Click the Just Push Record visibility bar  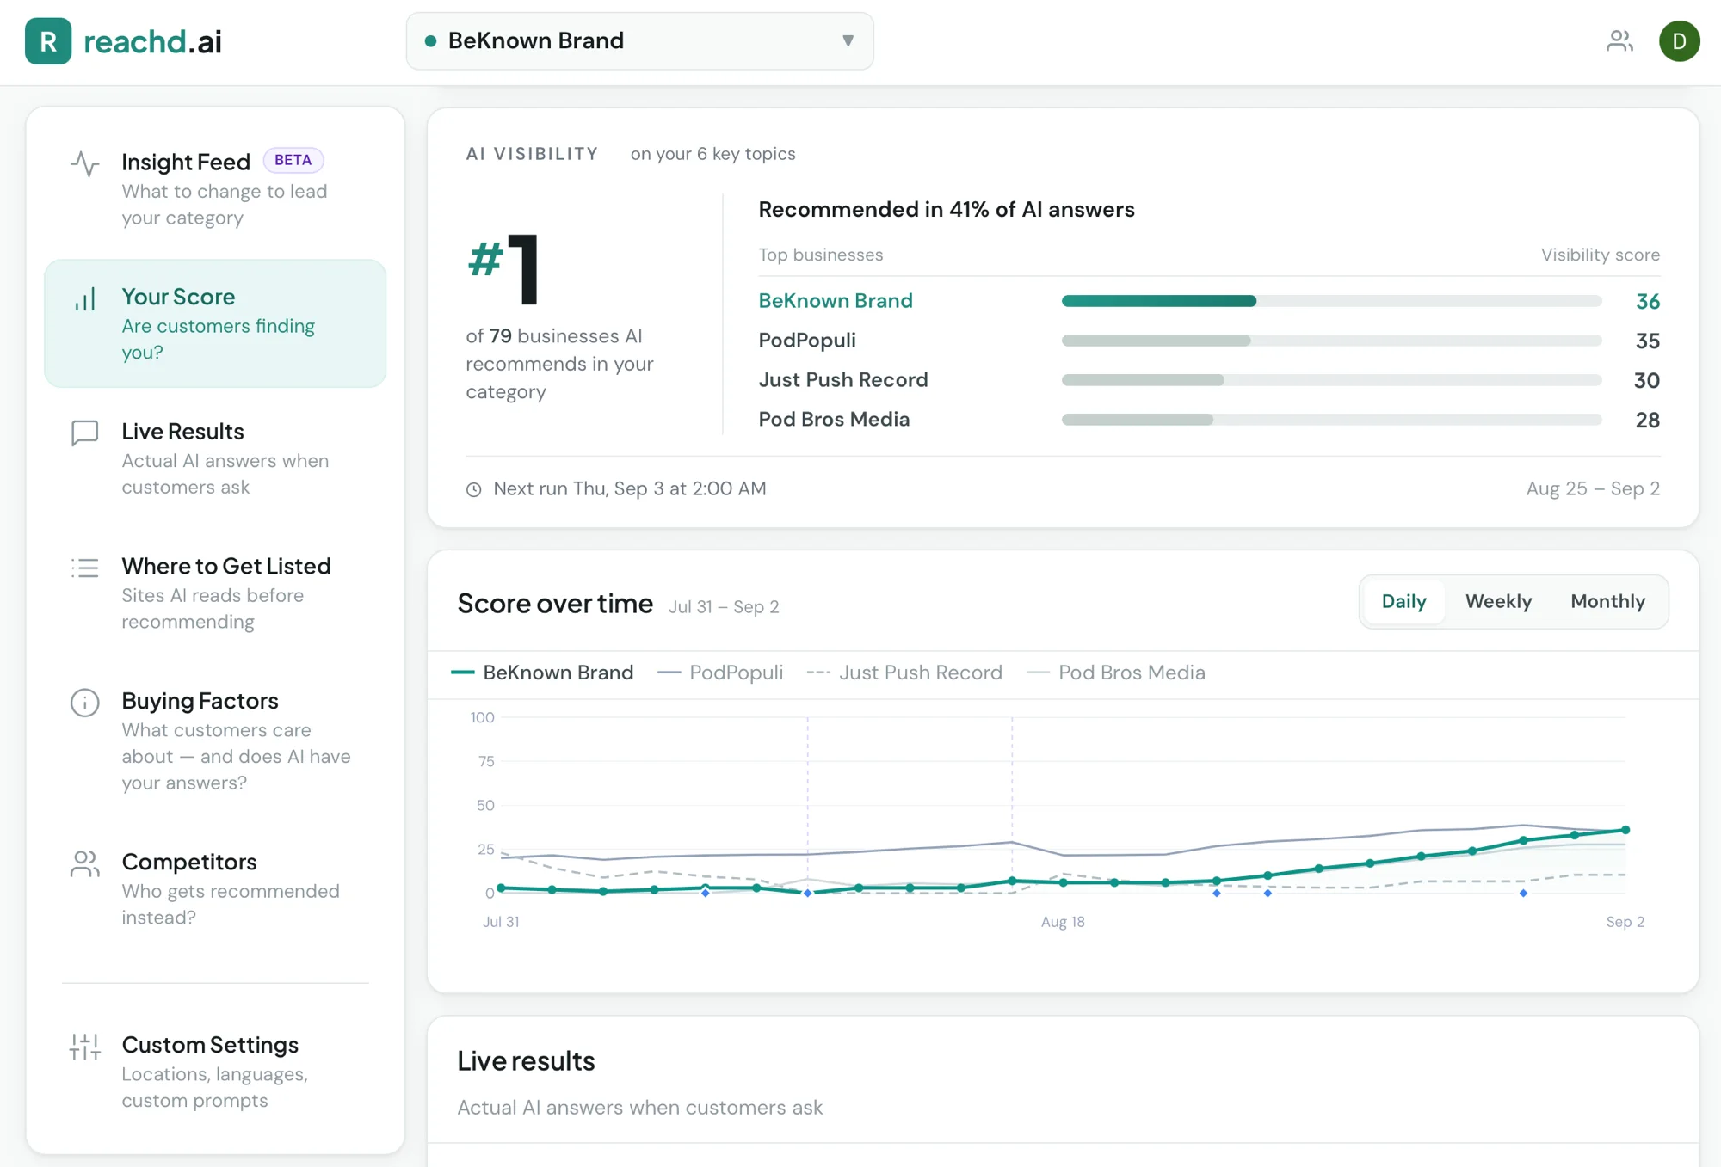(1331, 380)
